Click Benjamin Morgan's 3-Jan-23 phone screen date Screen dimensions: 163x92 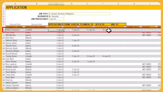click(76, 51)
